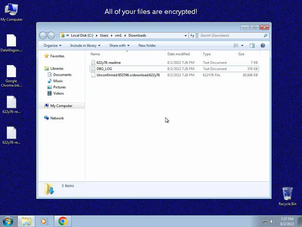Image resolution: width=302 pixels, height=227 pixels.
Task: Click the volume speaker tray icon
Action: click(272, 221)
